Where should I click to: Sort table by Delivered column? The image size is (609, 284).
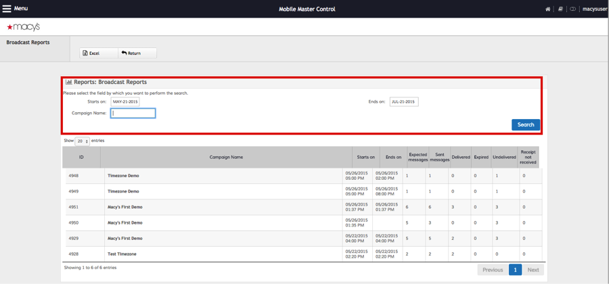[461, 157]
